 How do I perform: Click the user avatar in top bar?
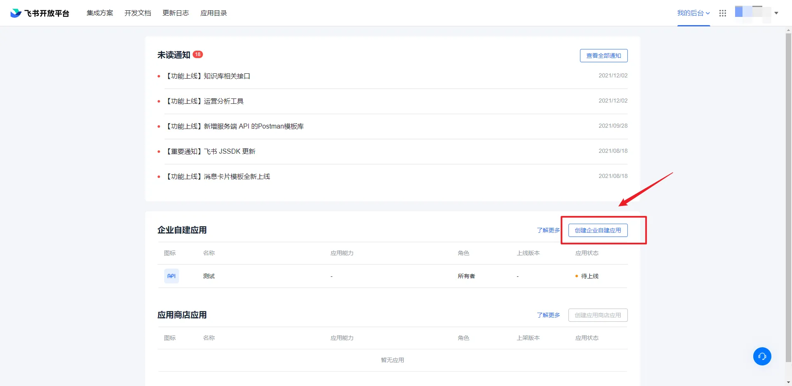752,13
